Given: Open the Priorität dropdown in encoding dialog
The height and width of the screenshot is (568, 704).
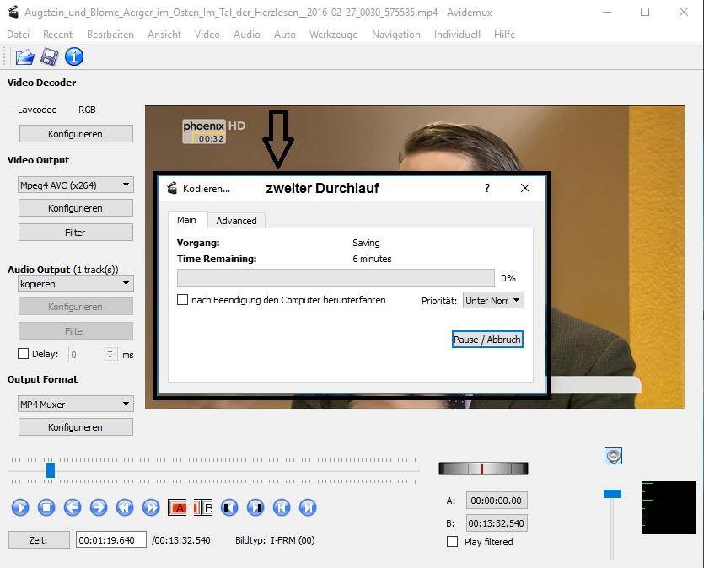Looking at the screenshot, I should click(493, 300).
